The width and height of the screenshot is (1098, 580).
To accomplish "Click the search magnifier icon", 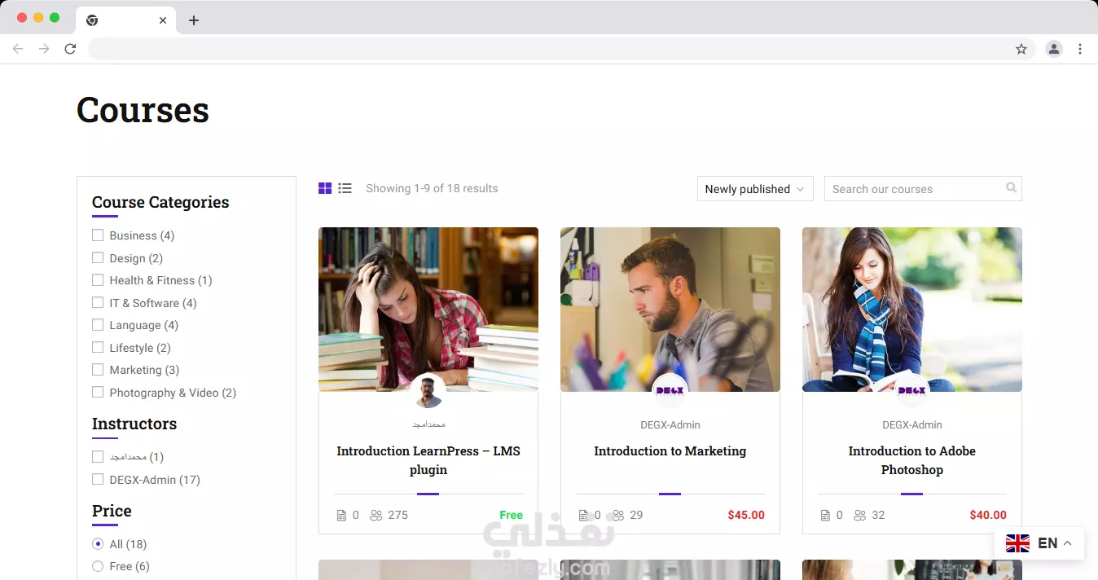I will coord(1011,188).
